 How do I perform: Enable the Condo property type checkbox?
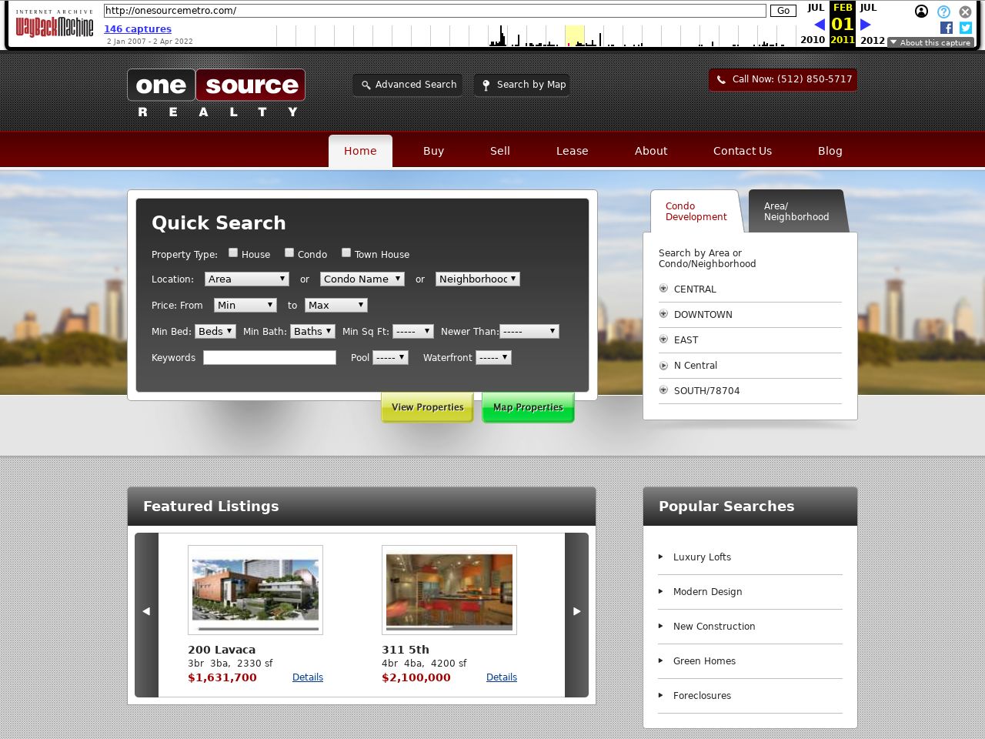289,252
